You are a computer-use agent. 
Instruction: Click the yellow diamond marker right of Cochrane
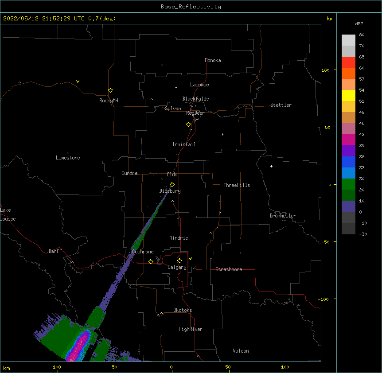point(151,261)
